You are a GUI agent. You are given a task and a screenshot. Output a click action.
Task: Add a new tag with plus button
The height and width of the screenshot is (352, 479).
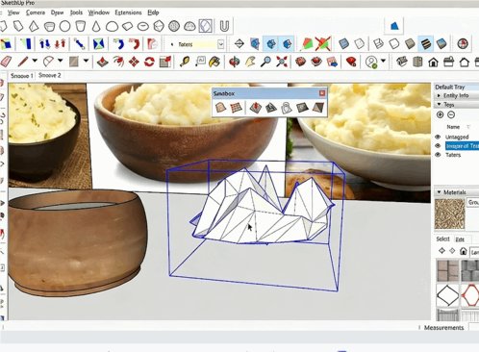[440, 114]
